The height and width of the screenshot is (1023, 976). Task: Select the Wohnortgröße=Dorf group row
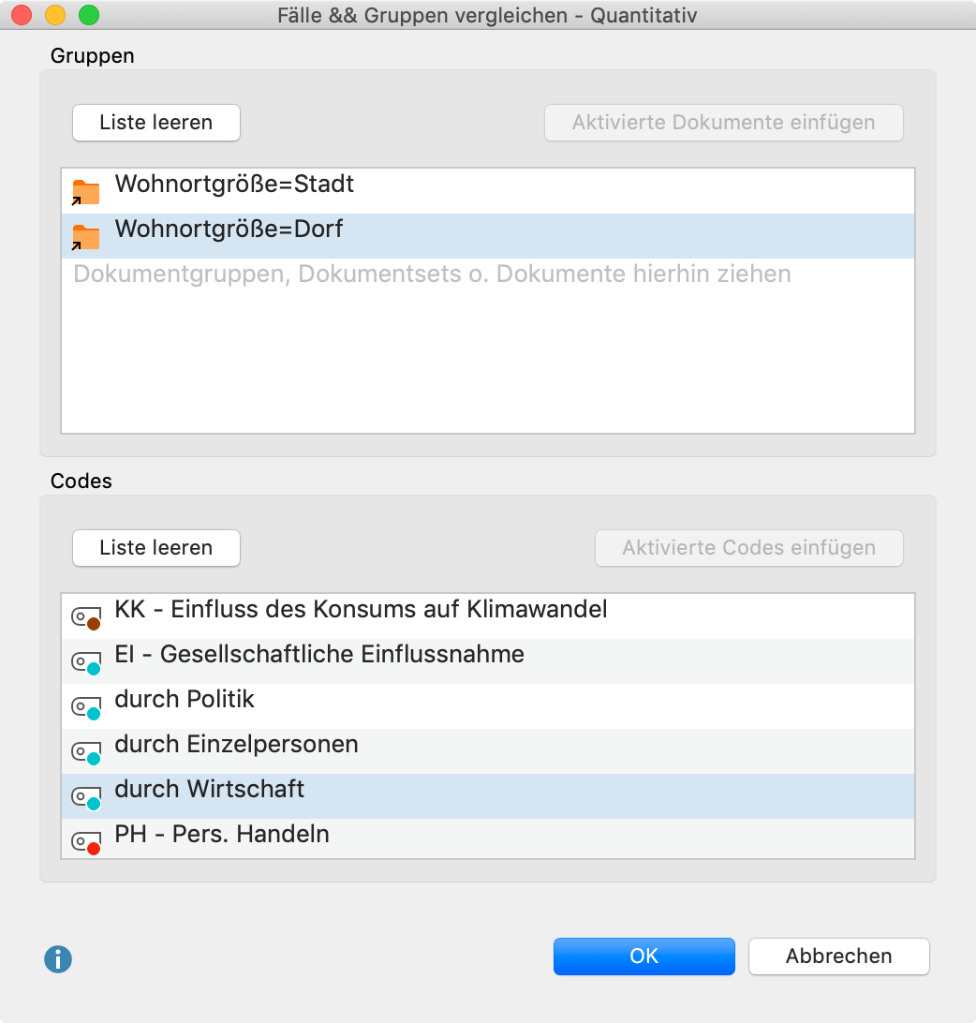point(229,230)
